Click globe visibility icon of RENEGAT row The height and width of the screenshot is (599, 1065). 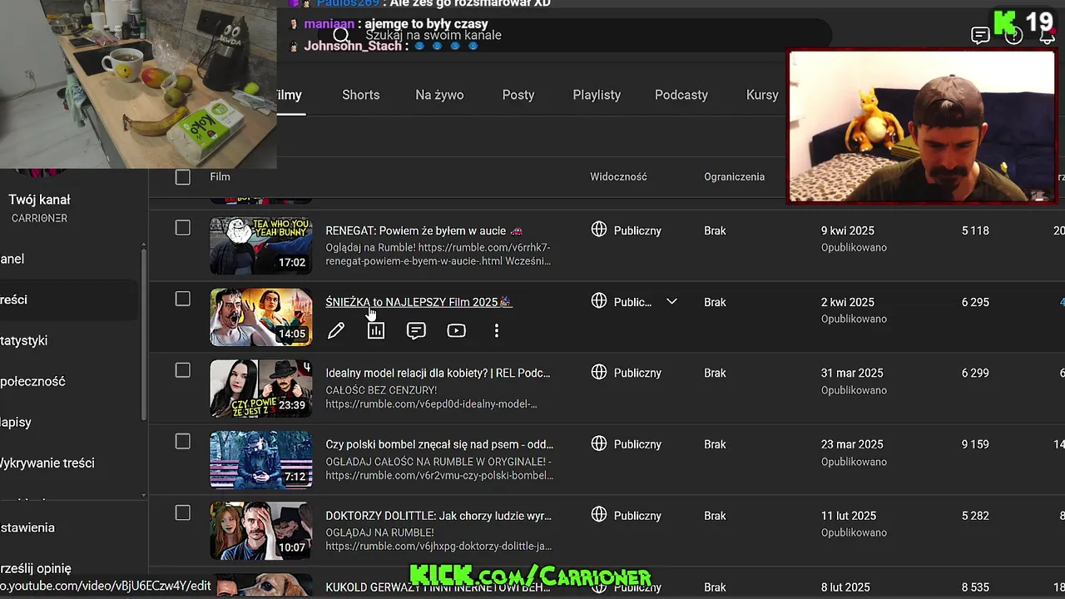pos(599,230)
